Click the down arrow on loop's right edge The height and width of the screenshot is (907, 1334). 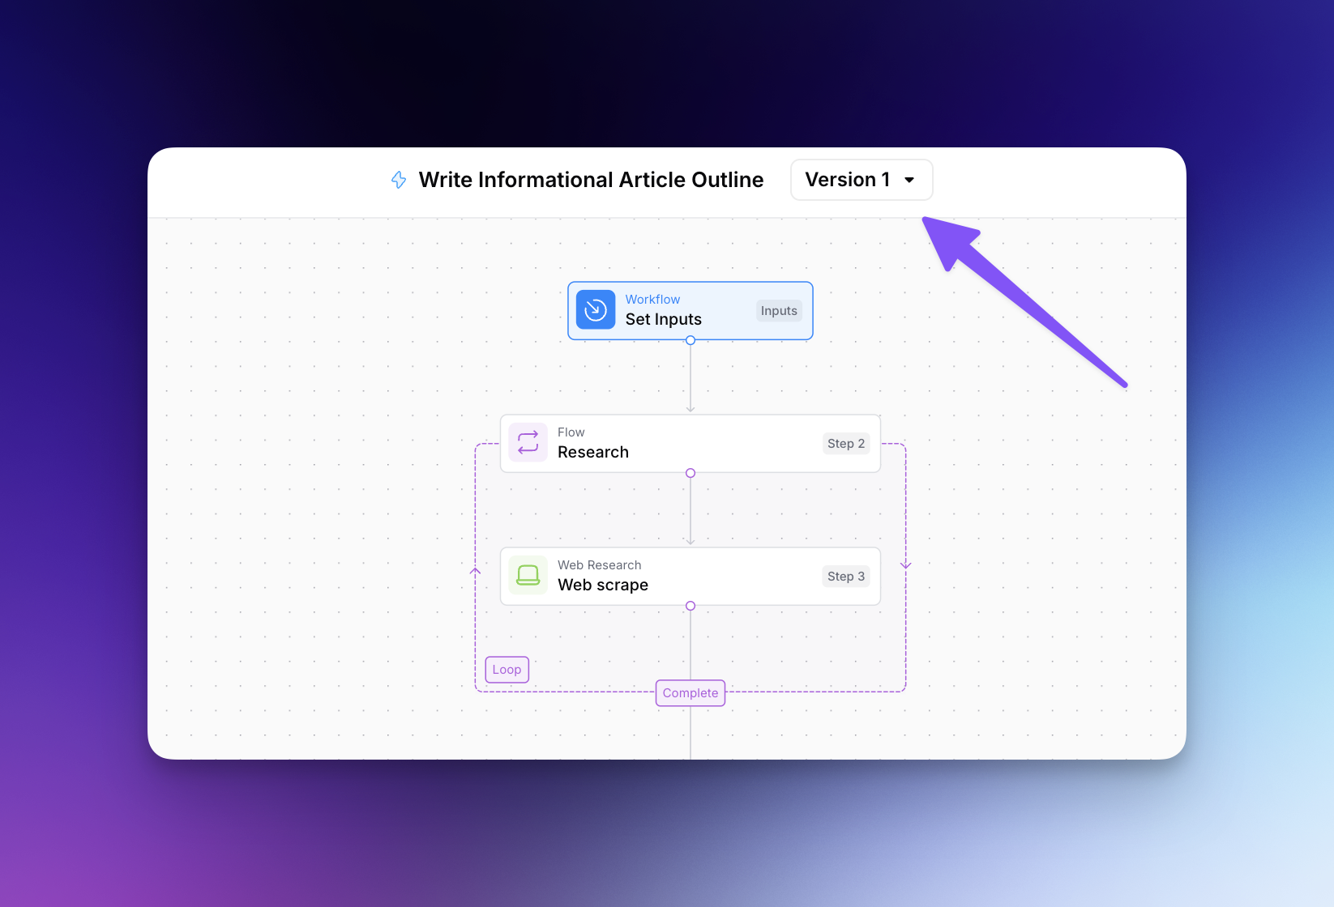click(x=906, y=564)
